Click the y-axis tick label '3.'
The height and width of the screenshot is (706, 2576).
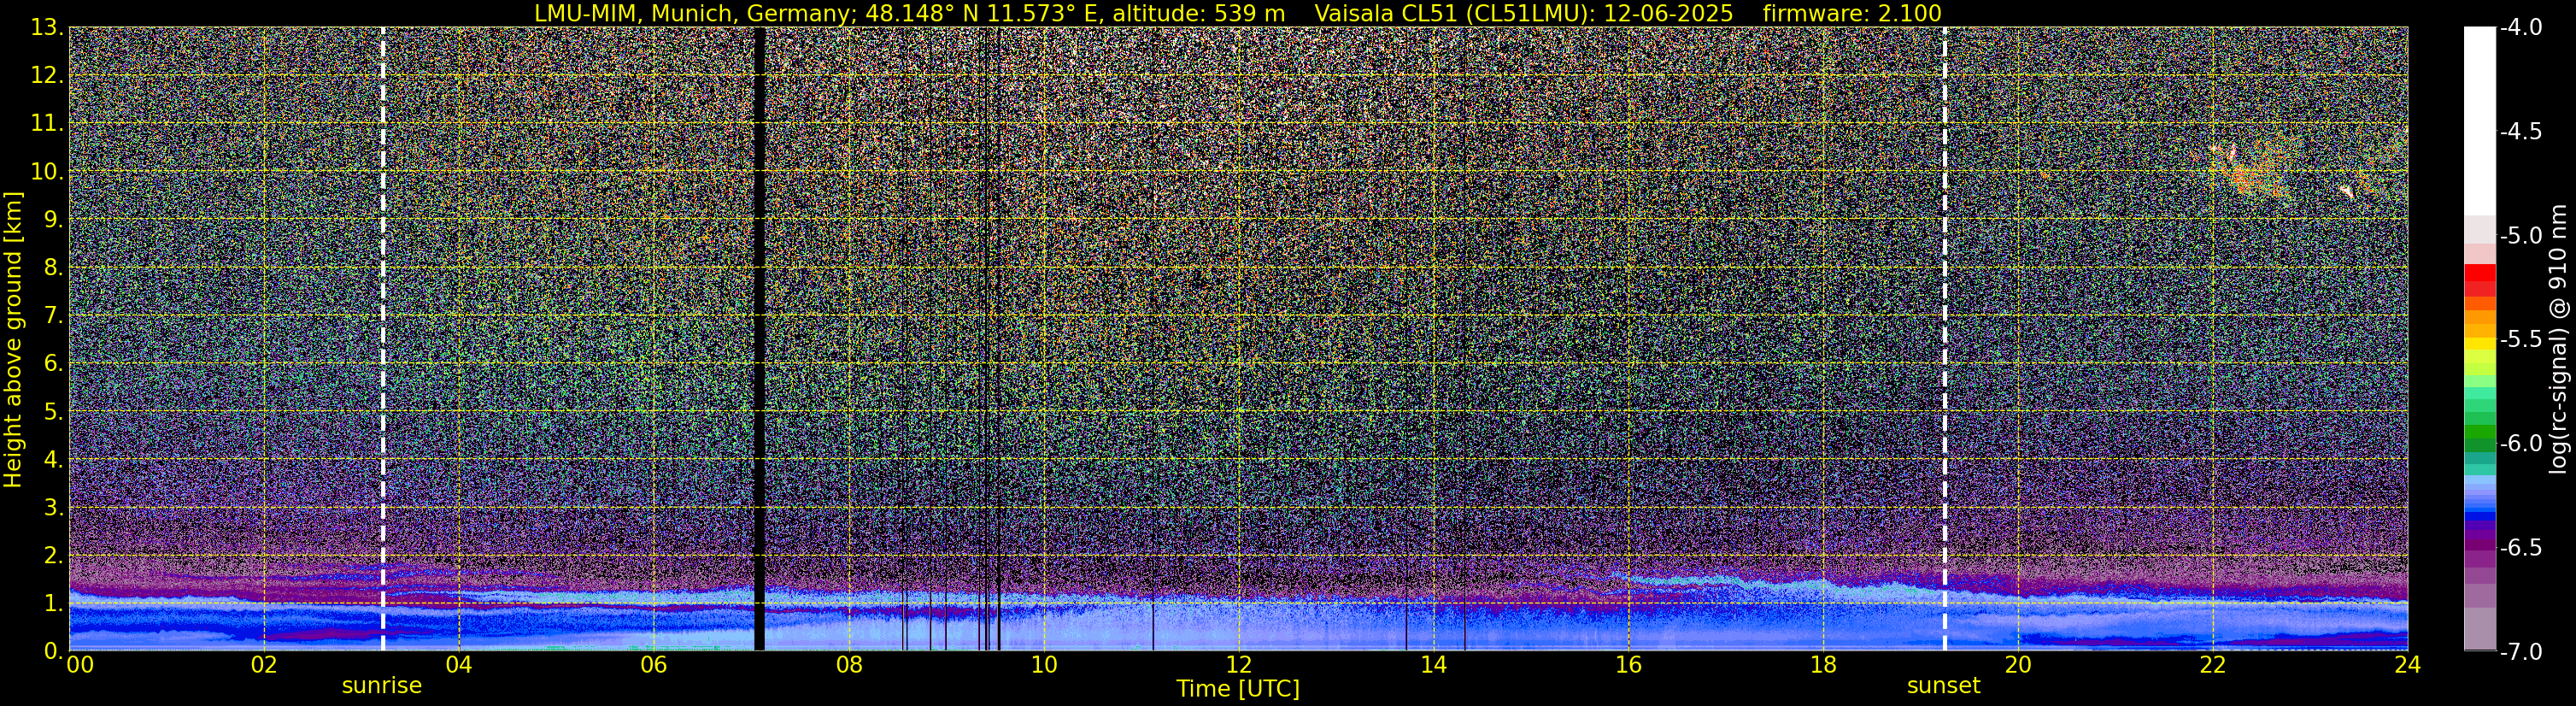pos(54,507)
